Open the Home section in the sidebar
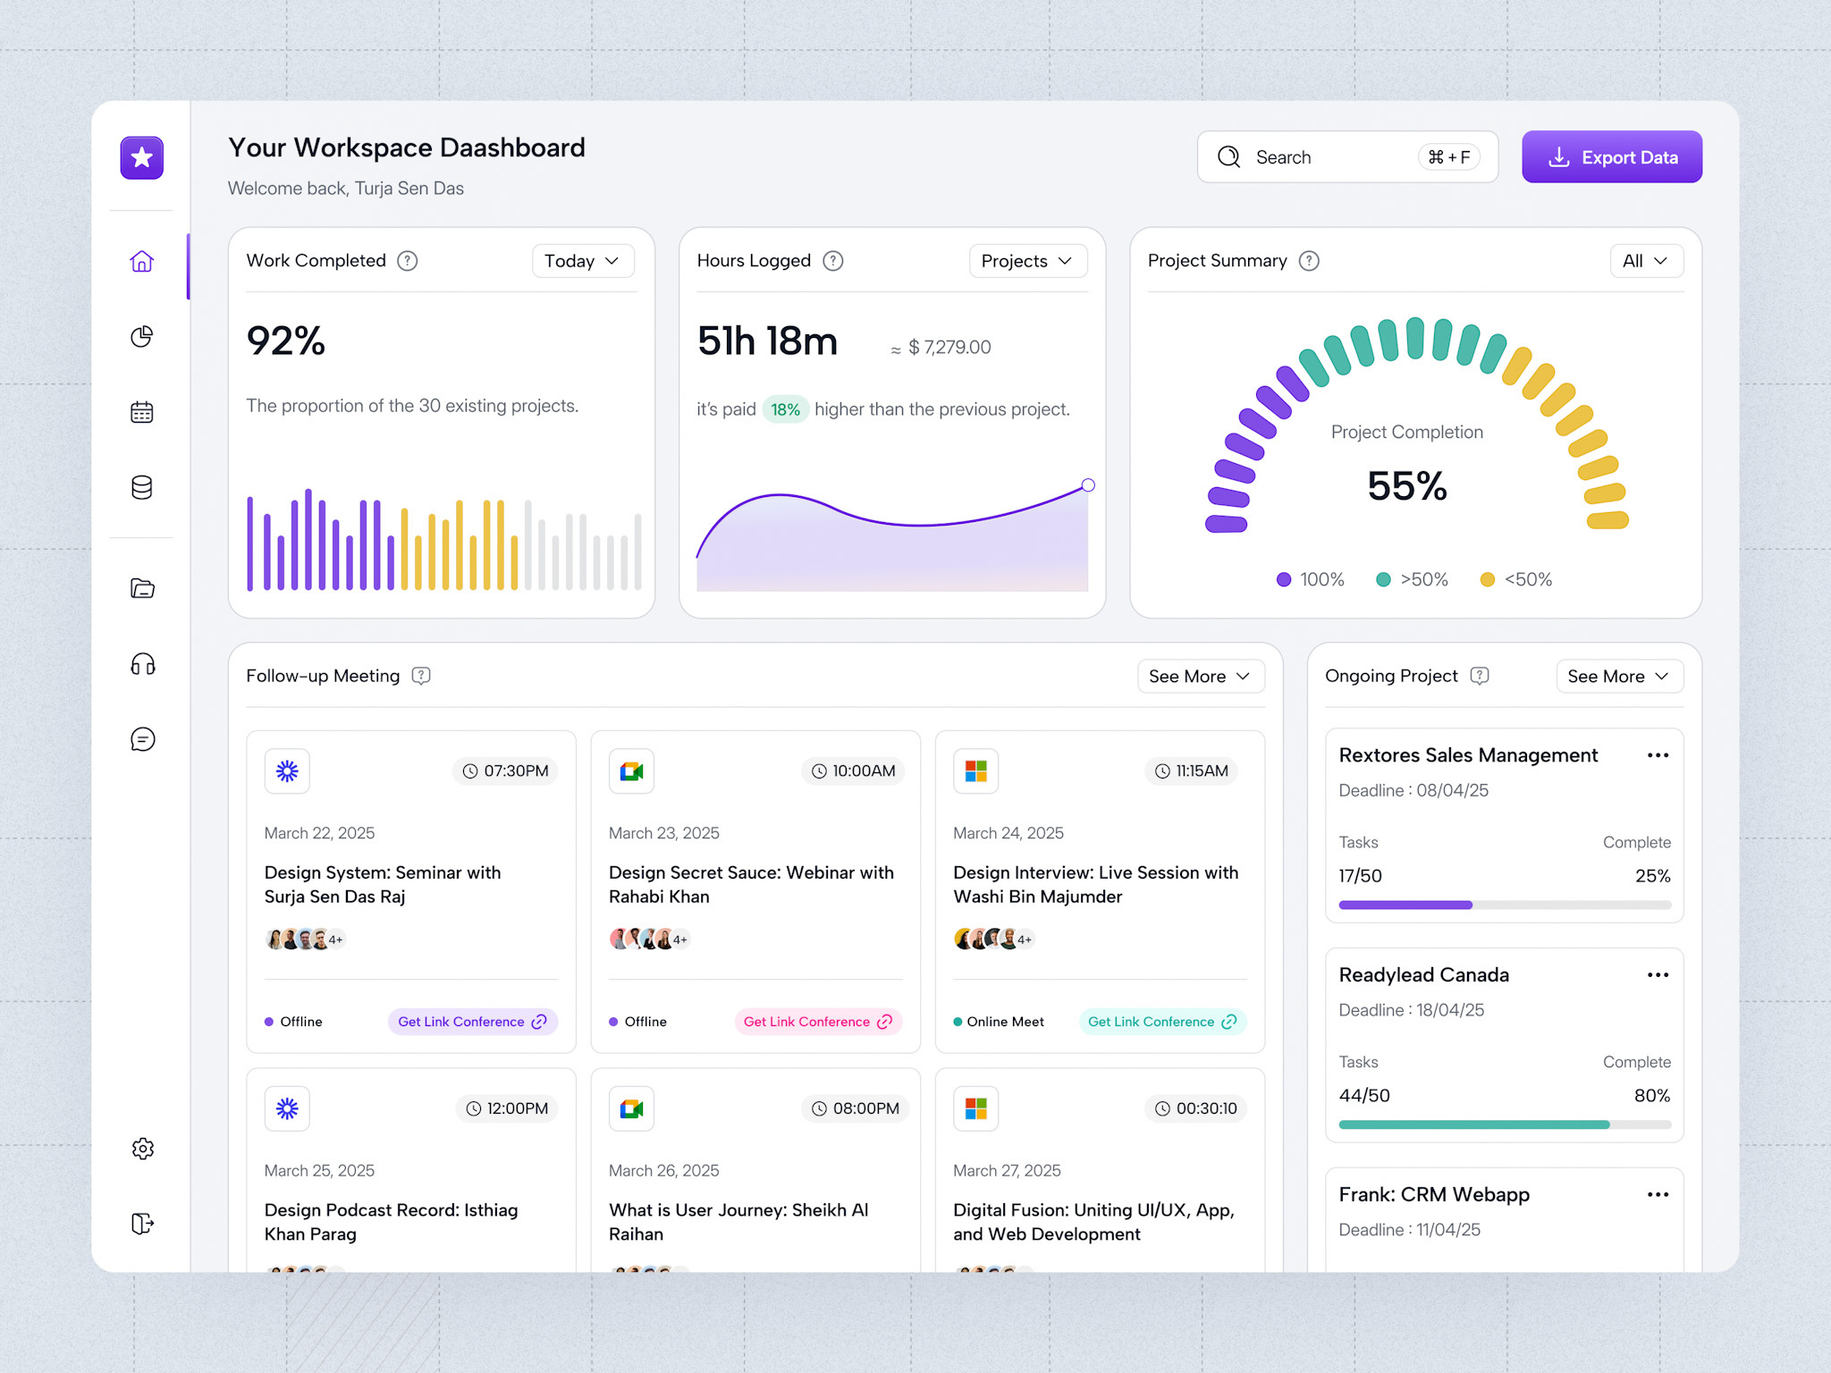Image resolution: width=1831 pixels, height=1373 pixels. (x=142, y=261)
